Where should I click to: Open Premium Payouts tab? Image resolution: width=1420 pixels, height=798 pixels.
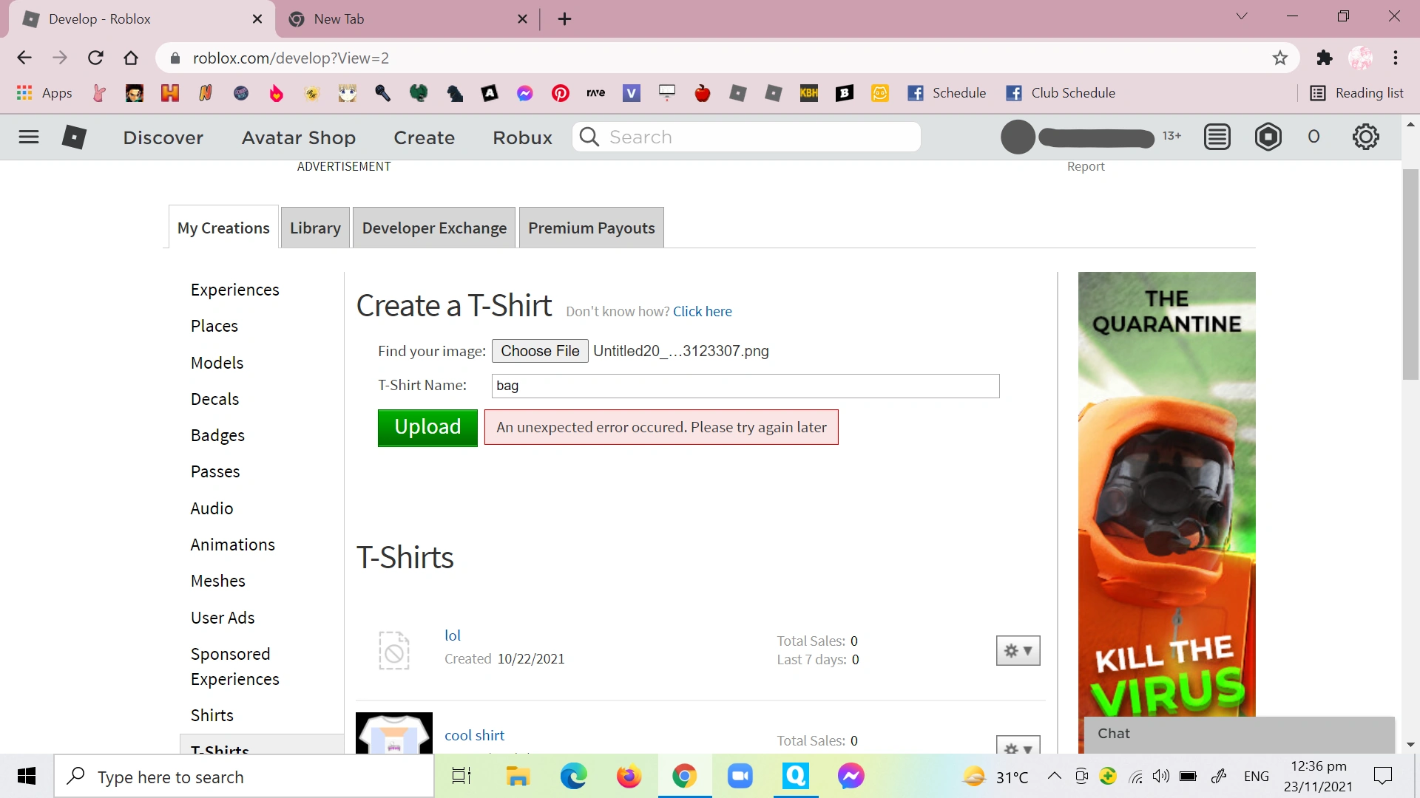[x=592, y=228]
